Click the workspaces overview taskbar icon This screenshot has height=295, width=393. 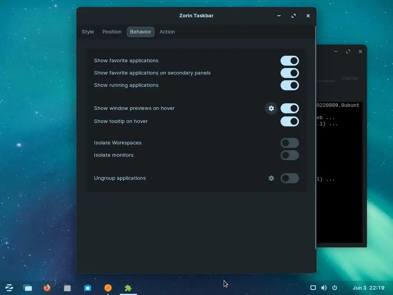28,288
